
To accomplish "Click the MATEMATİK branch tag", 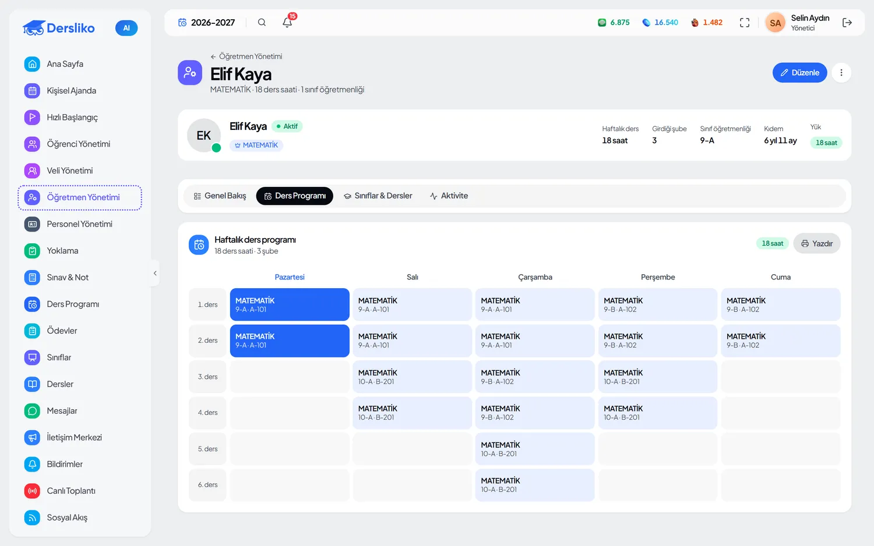I will (256, 146).
